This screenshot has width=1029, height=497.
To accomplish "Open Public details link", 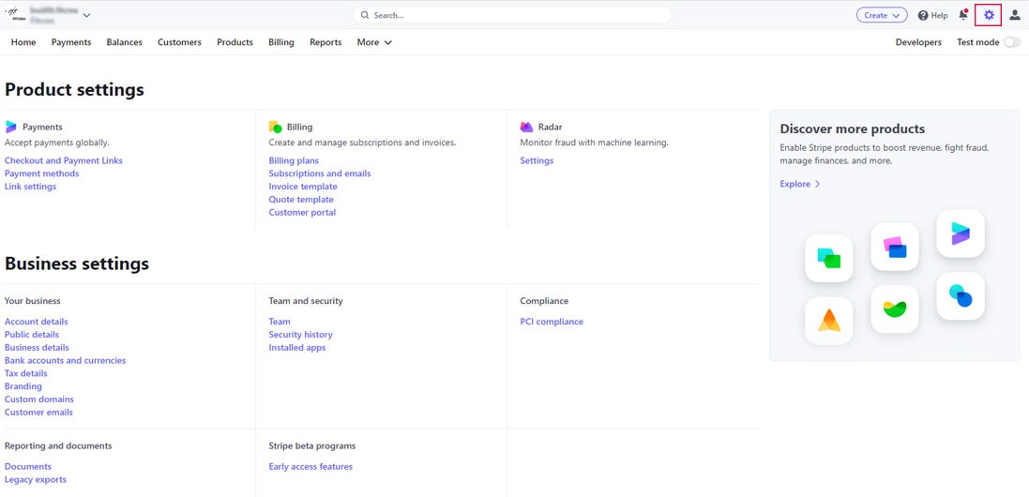I will pyautogui.click(x=32, y=335).
